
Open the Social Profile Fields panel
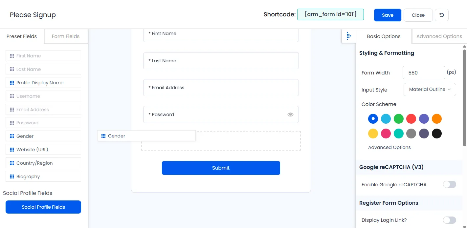[43, 207]
